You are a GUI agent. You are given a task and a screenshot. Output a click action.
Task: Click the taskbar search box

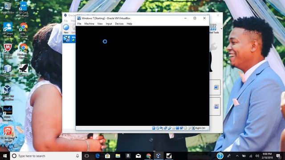tap(46, 156)
